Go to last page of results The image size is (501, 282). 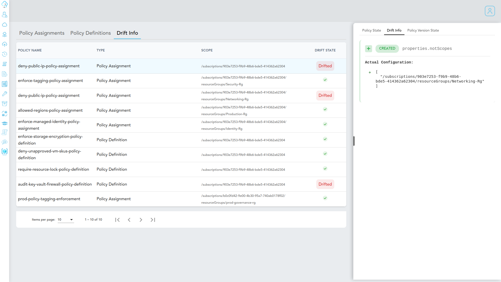(x=153, y=220)
